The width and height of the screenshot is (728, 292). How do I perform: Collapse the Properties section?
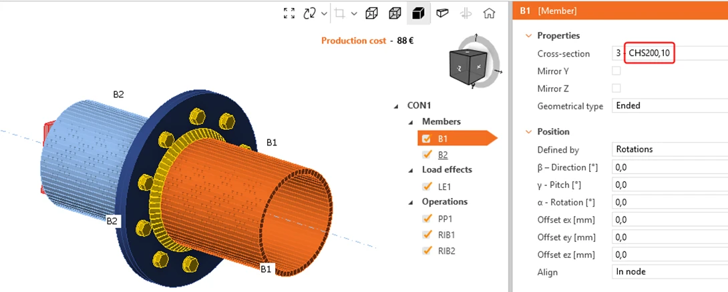point(528,36)
